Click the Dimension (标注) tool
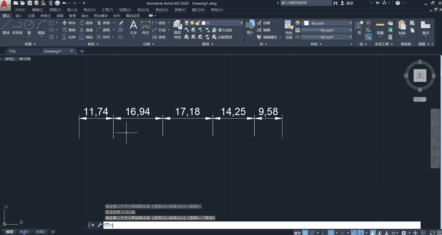This screenshot has height=235, width=442. click(146, 28)
